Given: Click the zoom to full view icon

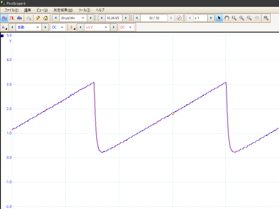Looking at the screenshot, I should point(266,18).
